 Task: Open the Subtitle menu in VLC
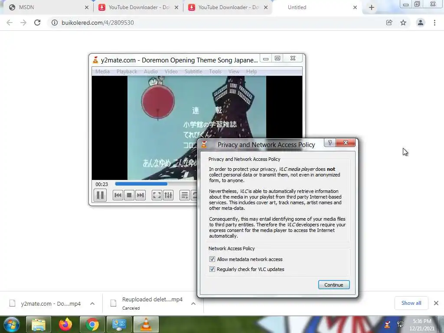click(193, 72)
